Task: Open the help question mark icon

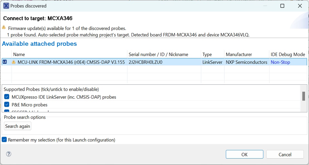Action: (9, 154)
